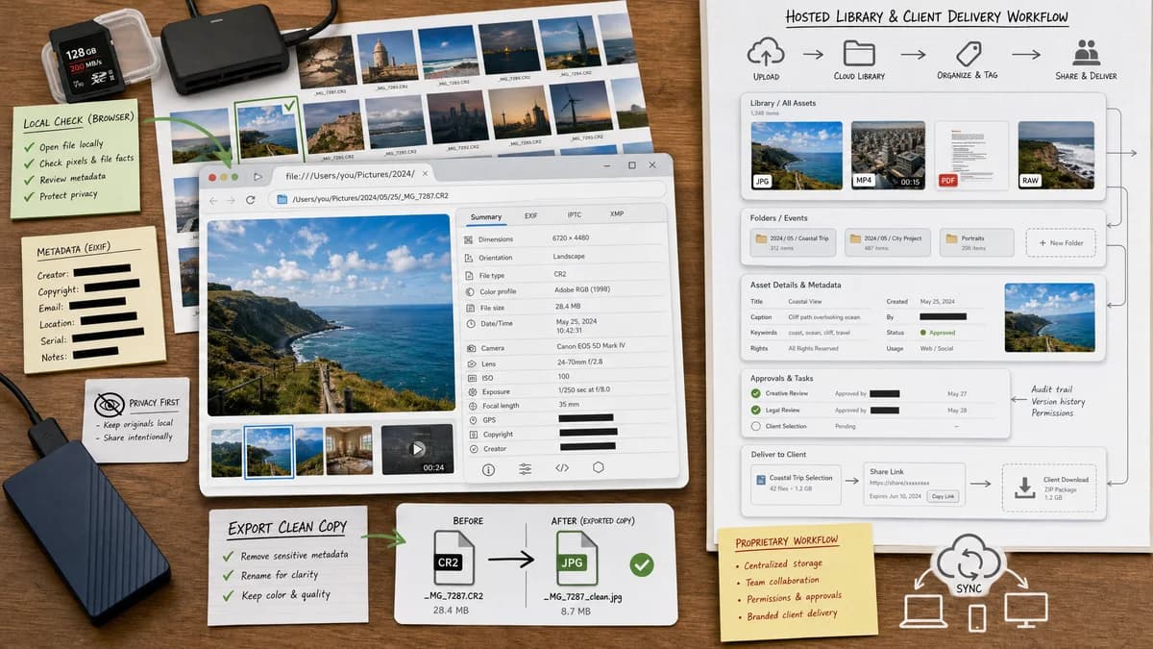Toggle the Creative Review checkmark
The width and height of the screenshot is (1153, 649).
(x=756, y=393)
